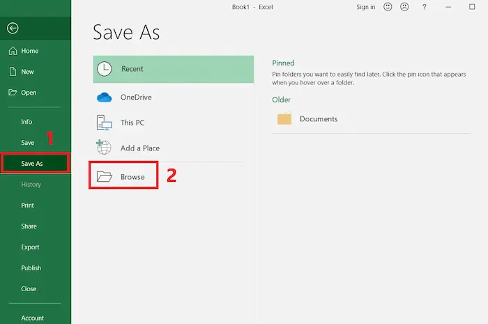The width and height of the screenshot is (488, 324).
Task: Click the Add a Place globe icon
Action: tap(104, 148)
